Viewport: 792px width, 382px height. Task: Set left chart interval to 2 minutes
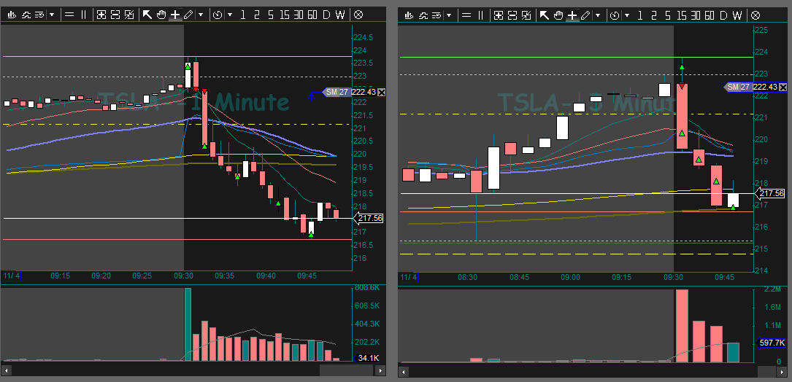coord(257,15)
